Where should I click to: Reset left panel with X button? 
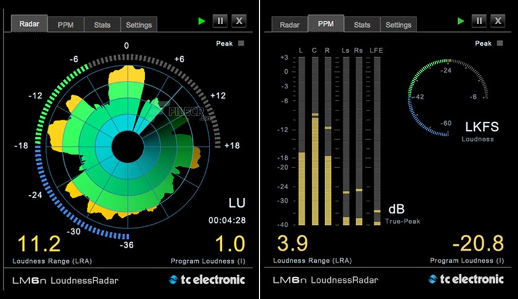click(x=239, y=22)
